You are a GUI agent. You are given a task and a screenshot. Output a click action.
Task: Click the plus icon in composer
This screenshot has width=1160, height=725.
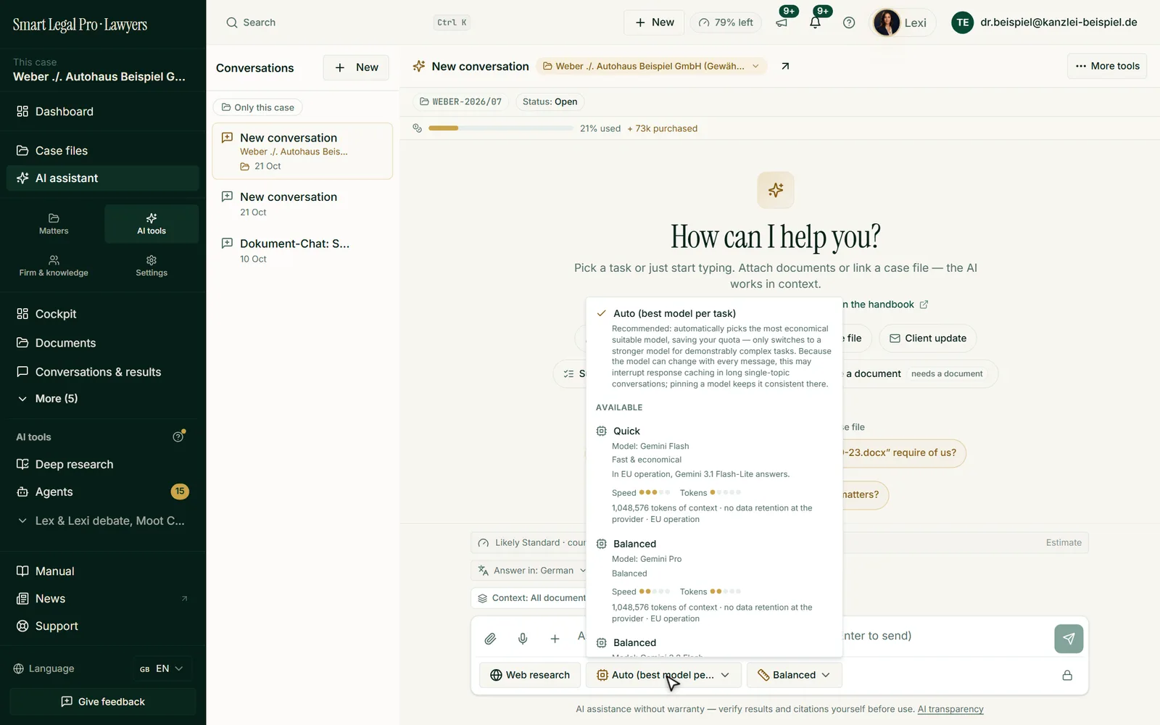(x=555, y=639)
